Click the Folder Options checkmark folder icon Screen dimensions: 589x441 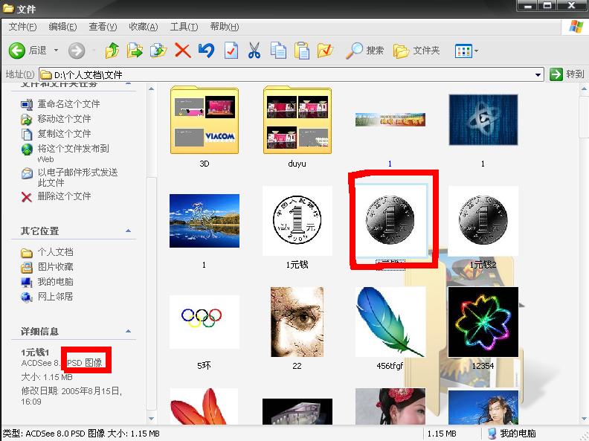coord(325,51)
